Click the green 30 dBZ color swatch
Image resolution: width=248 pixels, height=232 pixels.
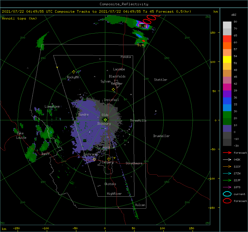tap(227, 114)
